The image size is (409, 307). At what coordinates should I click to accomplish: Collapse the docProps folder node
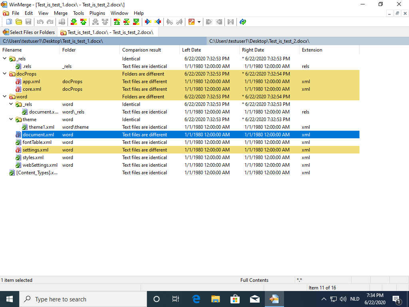point(4,74)
